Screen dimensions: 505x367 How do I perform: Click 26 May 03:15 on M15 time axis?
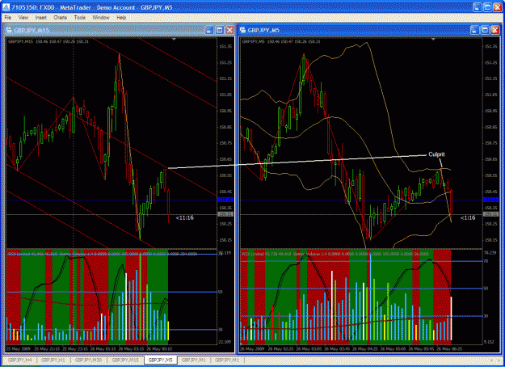[131, 349]
